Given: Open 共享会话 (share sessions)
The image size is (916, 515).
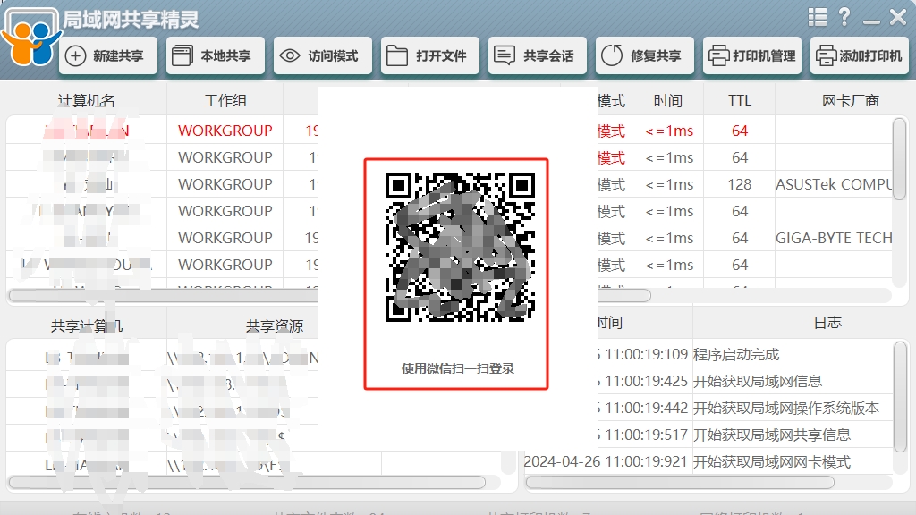Looking at the screenshot, I should coord(538,56).
